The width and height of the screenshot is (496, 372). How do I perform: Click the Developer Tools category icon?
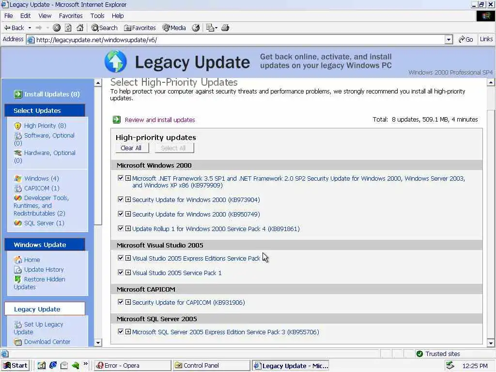click(x=18, y=198)
